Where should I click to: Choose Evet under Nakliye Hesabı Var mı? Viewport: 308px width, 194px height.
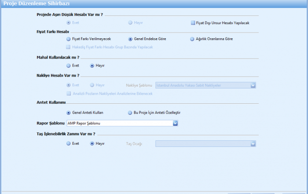(x=68, y=85)
